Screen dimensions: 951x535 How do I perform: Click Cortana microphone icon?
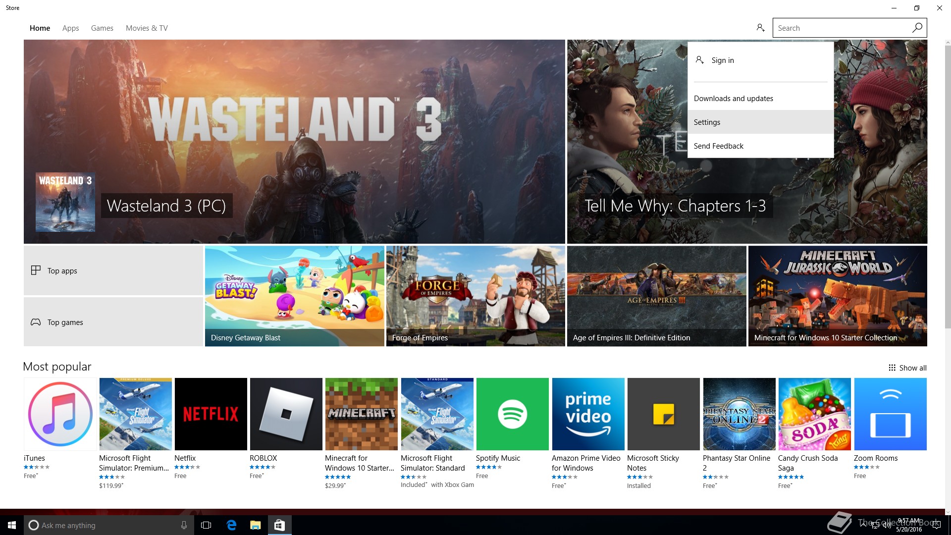point(184,525)
